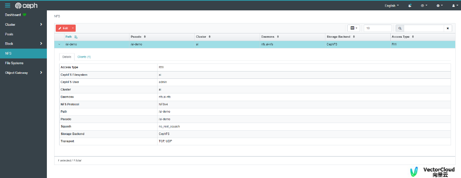This screenshot has width=461, height=178.
Task: Click the 'TCP, UDP' transport value
Action: [x=165, y=141]
